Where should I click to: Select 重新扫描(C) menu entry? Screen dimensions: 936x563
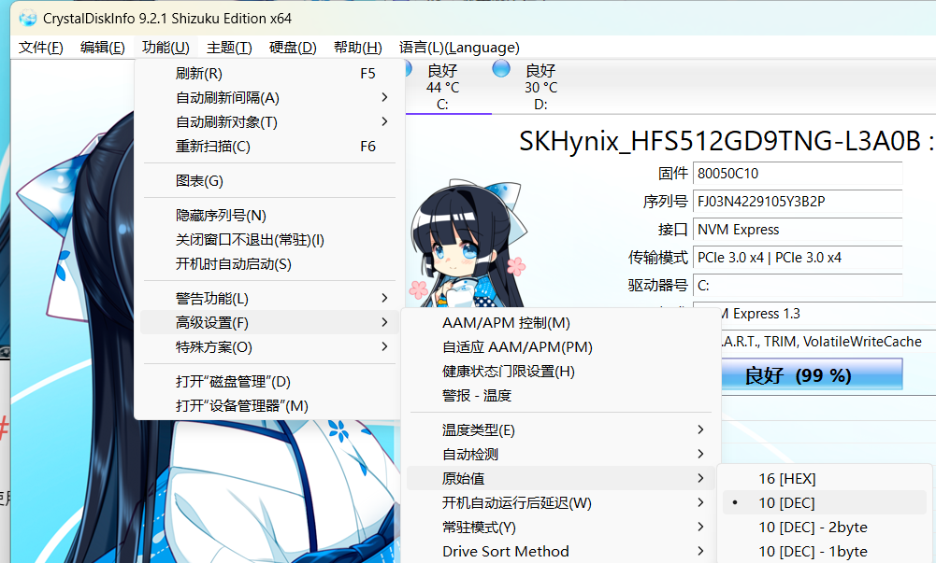tap(269, 147)
